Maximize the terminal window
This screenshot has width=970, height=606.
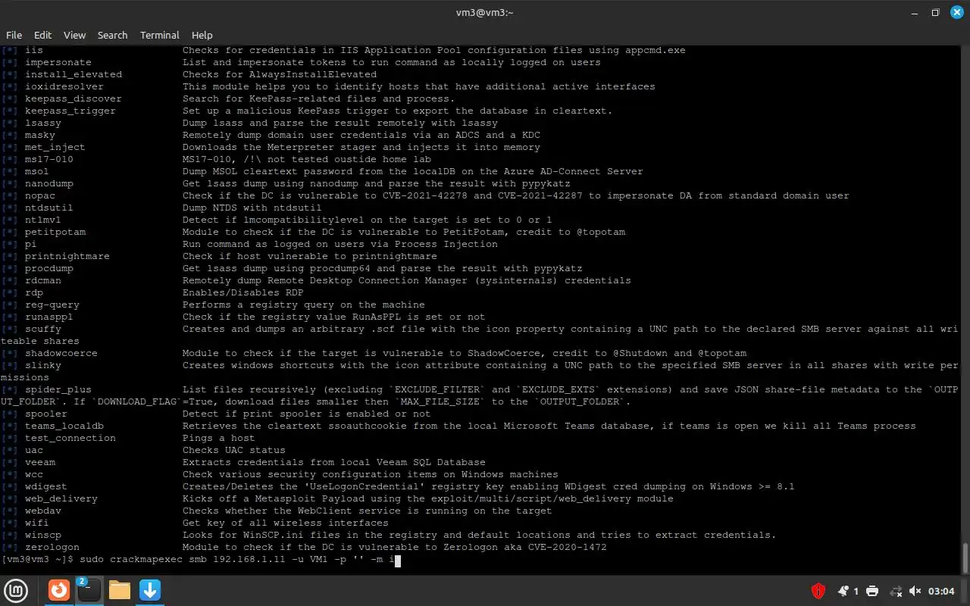click(935, 12)
